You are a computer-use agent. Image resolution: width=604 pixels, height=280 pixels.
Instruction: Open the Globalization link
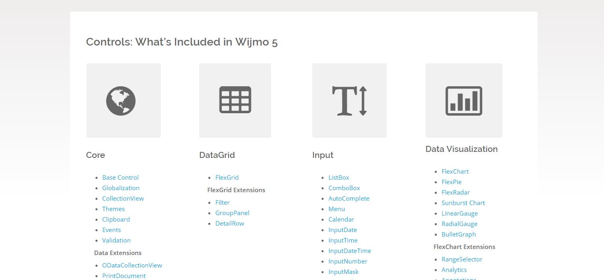click(121, 188)
